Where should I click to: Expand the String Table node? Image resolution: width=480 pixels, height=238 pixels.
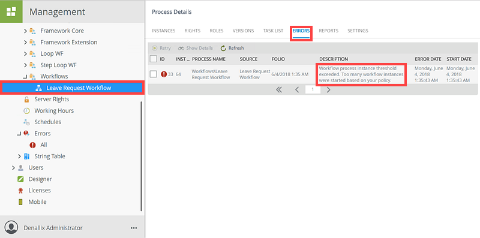click(19, 156)
